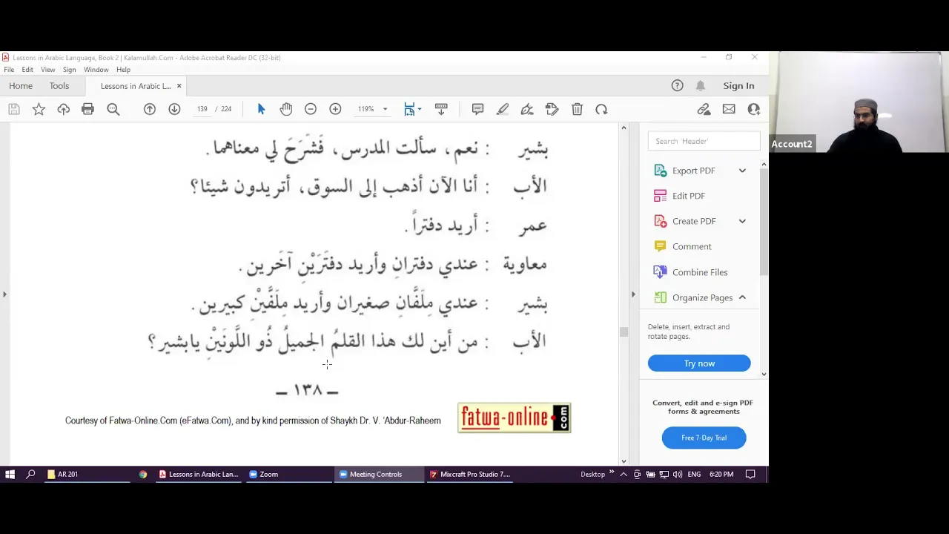Click the Free 7-Day Trial button
Image resolution: width=949 pixels, height=534 pixels.
point(704,438)
